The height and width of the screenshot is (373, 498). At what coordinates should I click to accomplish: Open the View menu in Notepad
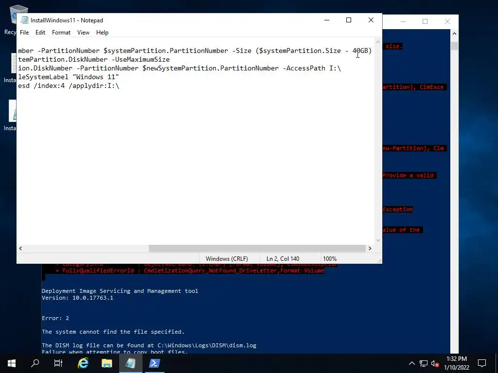pyautogui.click(x=83, y=33)
